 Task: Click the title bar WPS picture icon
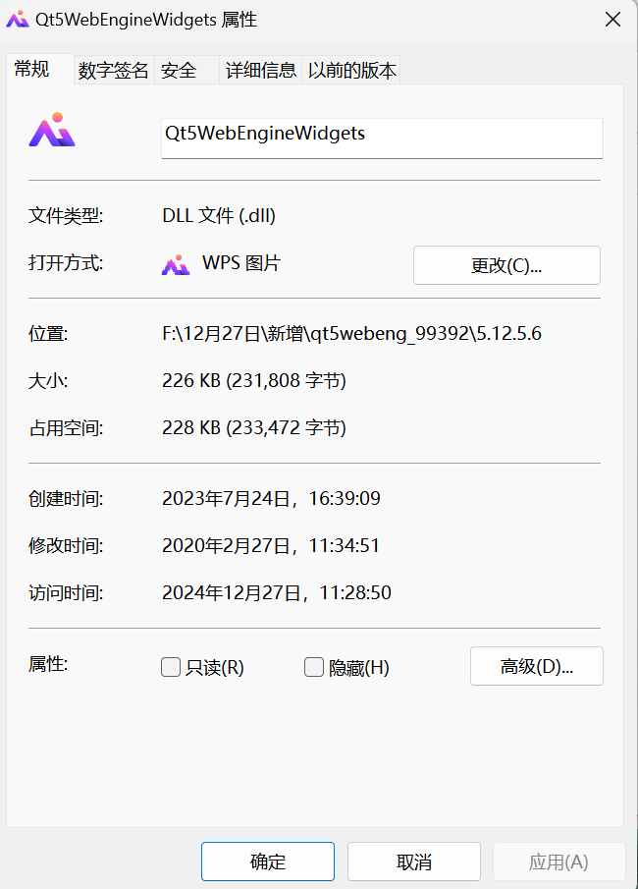pyautogui.click(x=18, y=20)
